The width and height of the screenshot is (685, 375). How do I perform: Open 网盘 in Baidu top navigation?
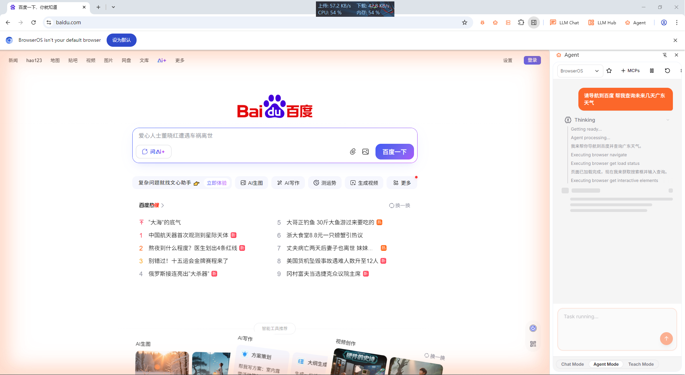pos(127,60)
